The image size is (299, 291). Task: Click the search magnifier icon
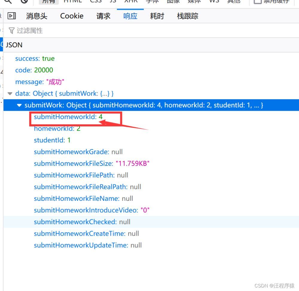pos(8,1)
